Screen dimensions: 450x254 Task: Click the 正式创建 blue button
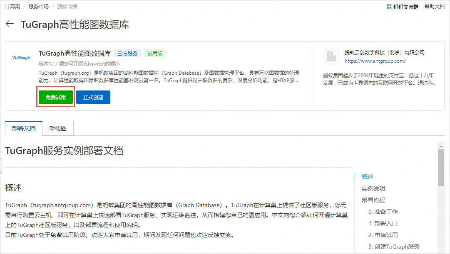pos(93,97)
